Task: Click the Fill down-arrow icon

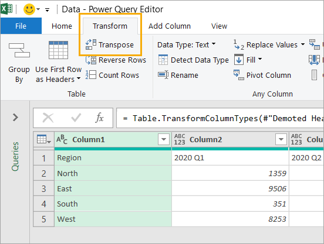Action: [239, 60]
